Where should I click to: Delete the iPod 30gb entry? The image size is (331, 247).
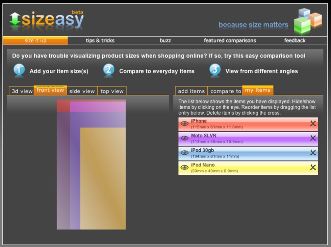313,153
